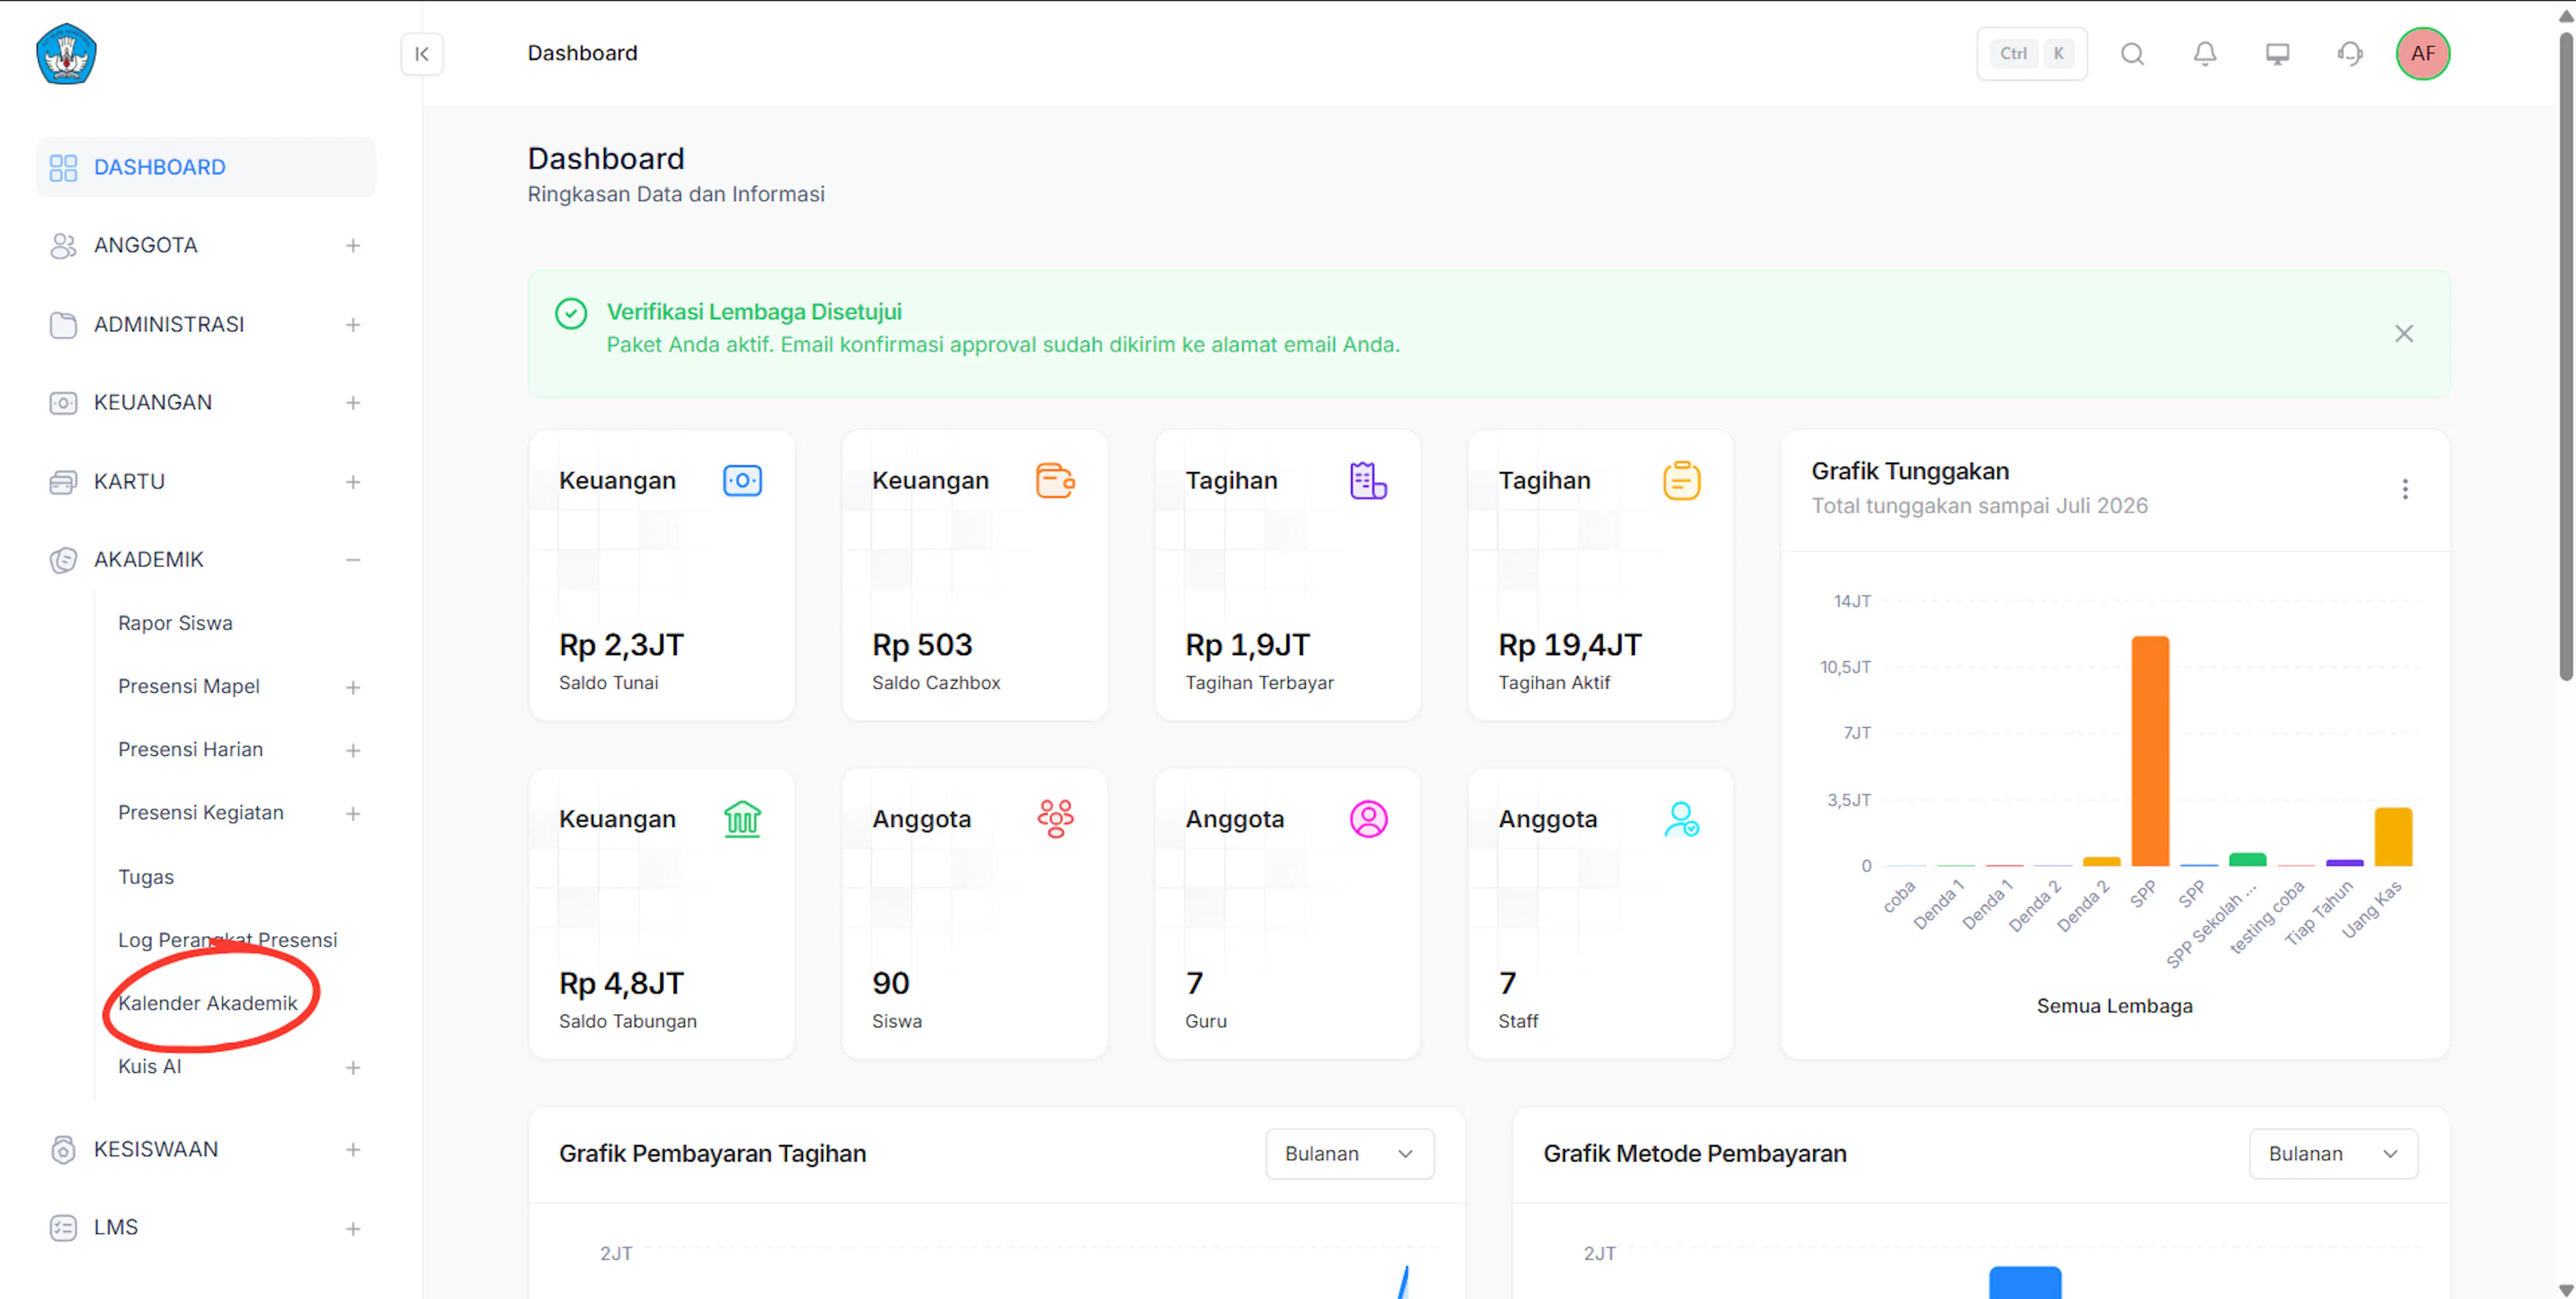
Task: Select the DASHBOARD menu item
Action: pos(205,167)
